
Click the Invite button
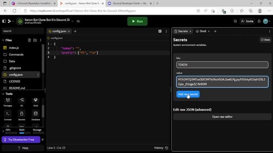(247, 21)
